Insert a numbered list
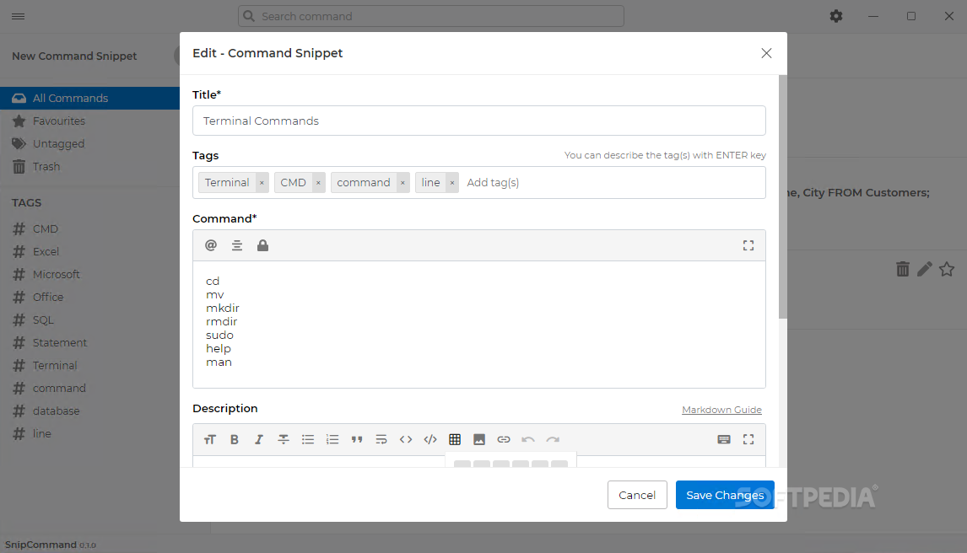The height and width of the screenshot is (553, 967). pos(332,440)
